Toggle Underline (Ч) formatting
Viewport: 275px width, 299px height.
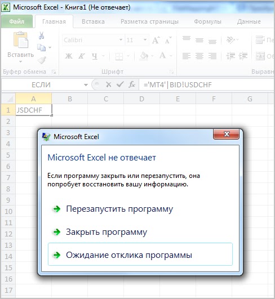coord(95,56)
